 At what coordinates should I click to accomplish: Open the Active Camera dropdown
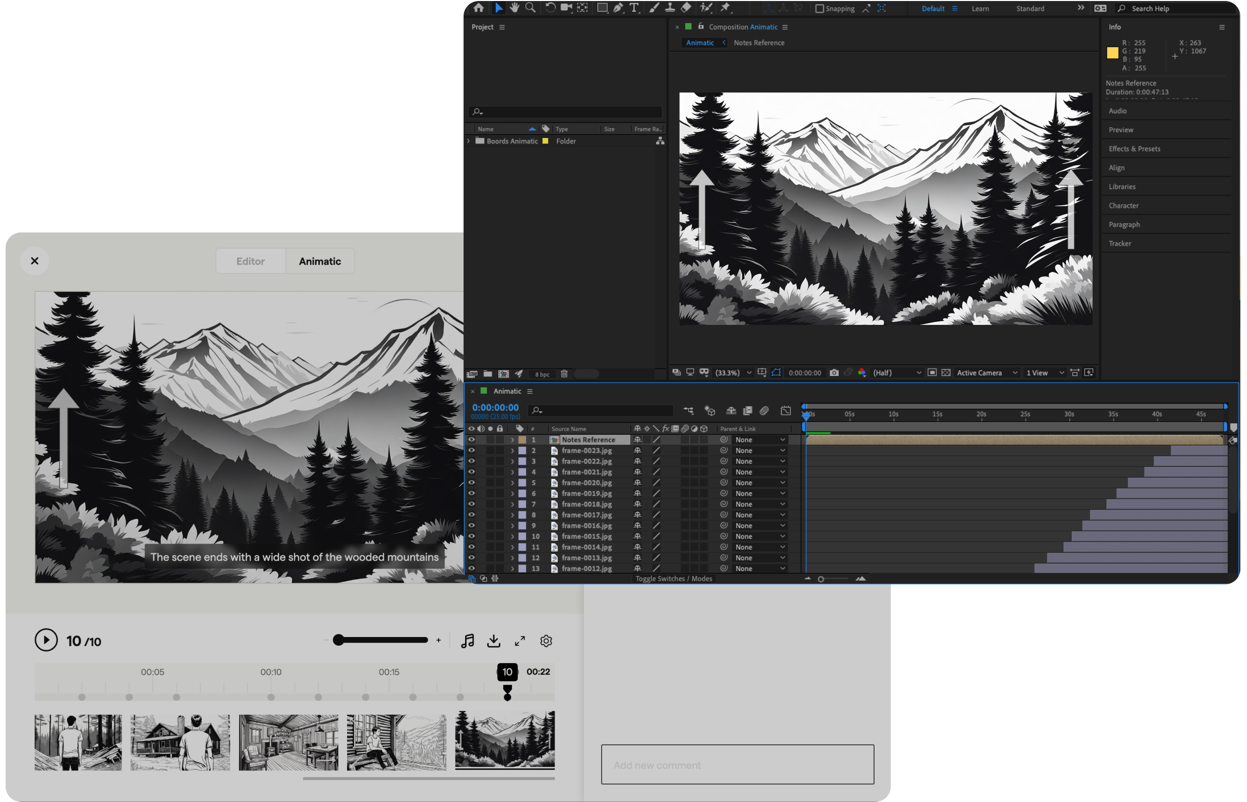[x=986, y=372]
